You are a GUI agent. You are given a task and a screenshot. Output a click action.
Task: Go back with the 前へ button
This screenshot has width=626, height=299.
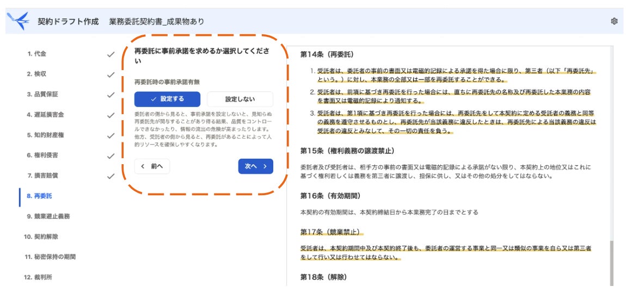(152, 166)
